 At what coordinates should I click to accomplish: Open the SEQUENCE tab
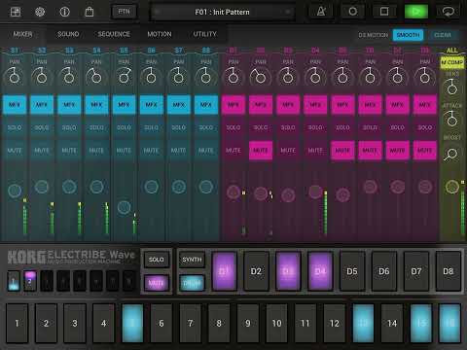click(114, 34)
